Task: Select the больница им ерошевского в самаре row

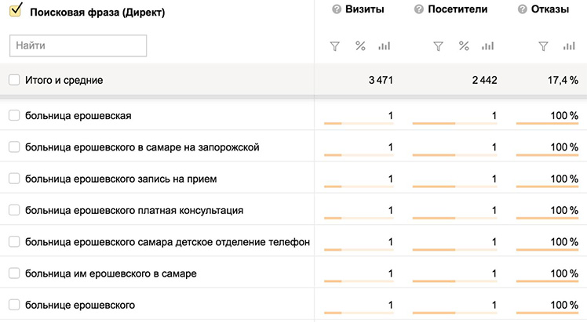Action: pyautogui.click(x=293, y=273)
